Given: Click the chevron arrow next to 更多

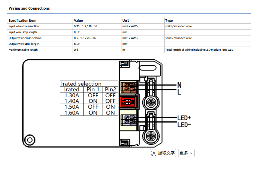Looking at the screenshot, I should (x=191, y=153).
